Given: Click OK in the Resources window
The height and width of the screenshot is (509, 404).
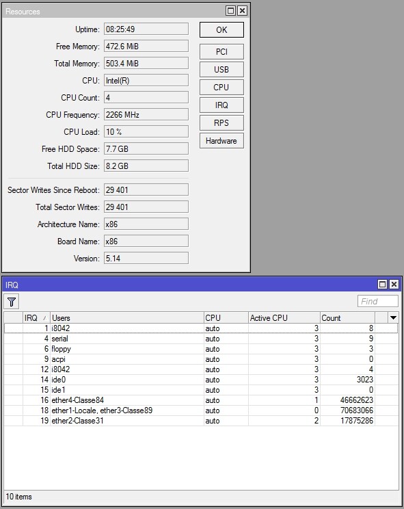Looking at the screenshot, I should tap(221, 30).
